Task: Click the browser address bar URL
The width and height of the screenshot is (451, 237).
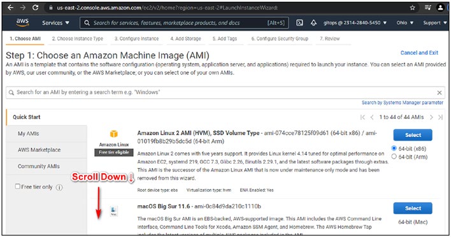Action: tap(167, 8)
